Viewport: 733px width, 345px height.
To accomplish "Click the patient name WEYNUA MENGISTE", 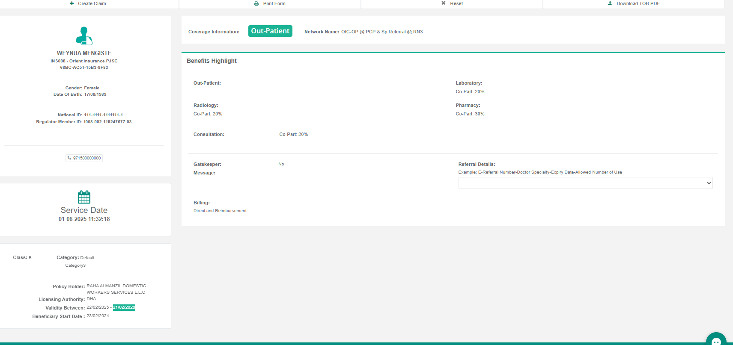I will tap(84, 53).
